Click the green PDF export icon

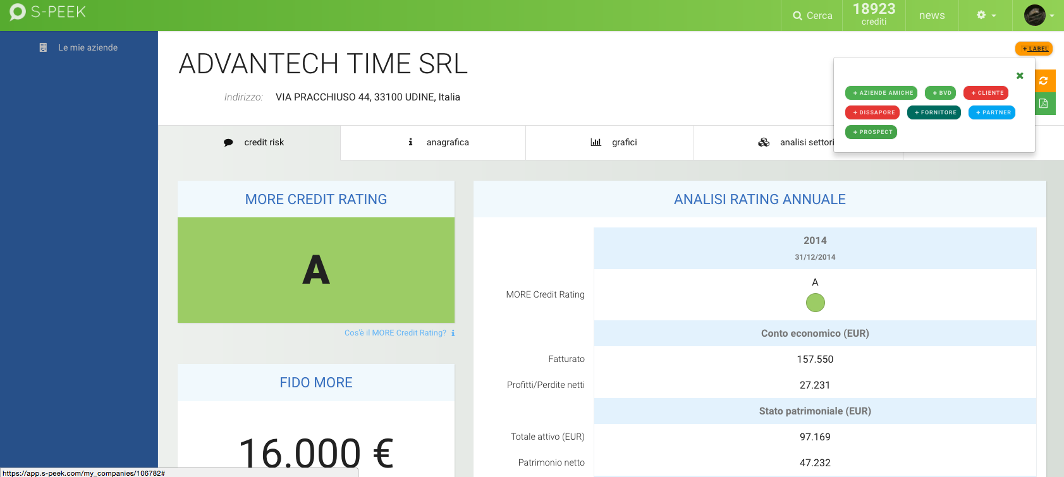pyautogui.click(x=1044, y=104)
